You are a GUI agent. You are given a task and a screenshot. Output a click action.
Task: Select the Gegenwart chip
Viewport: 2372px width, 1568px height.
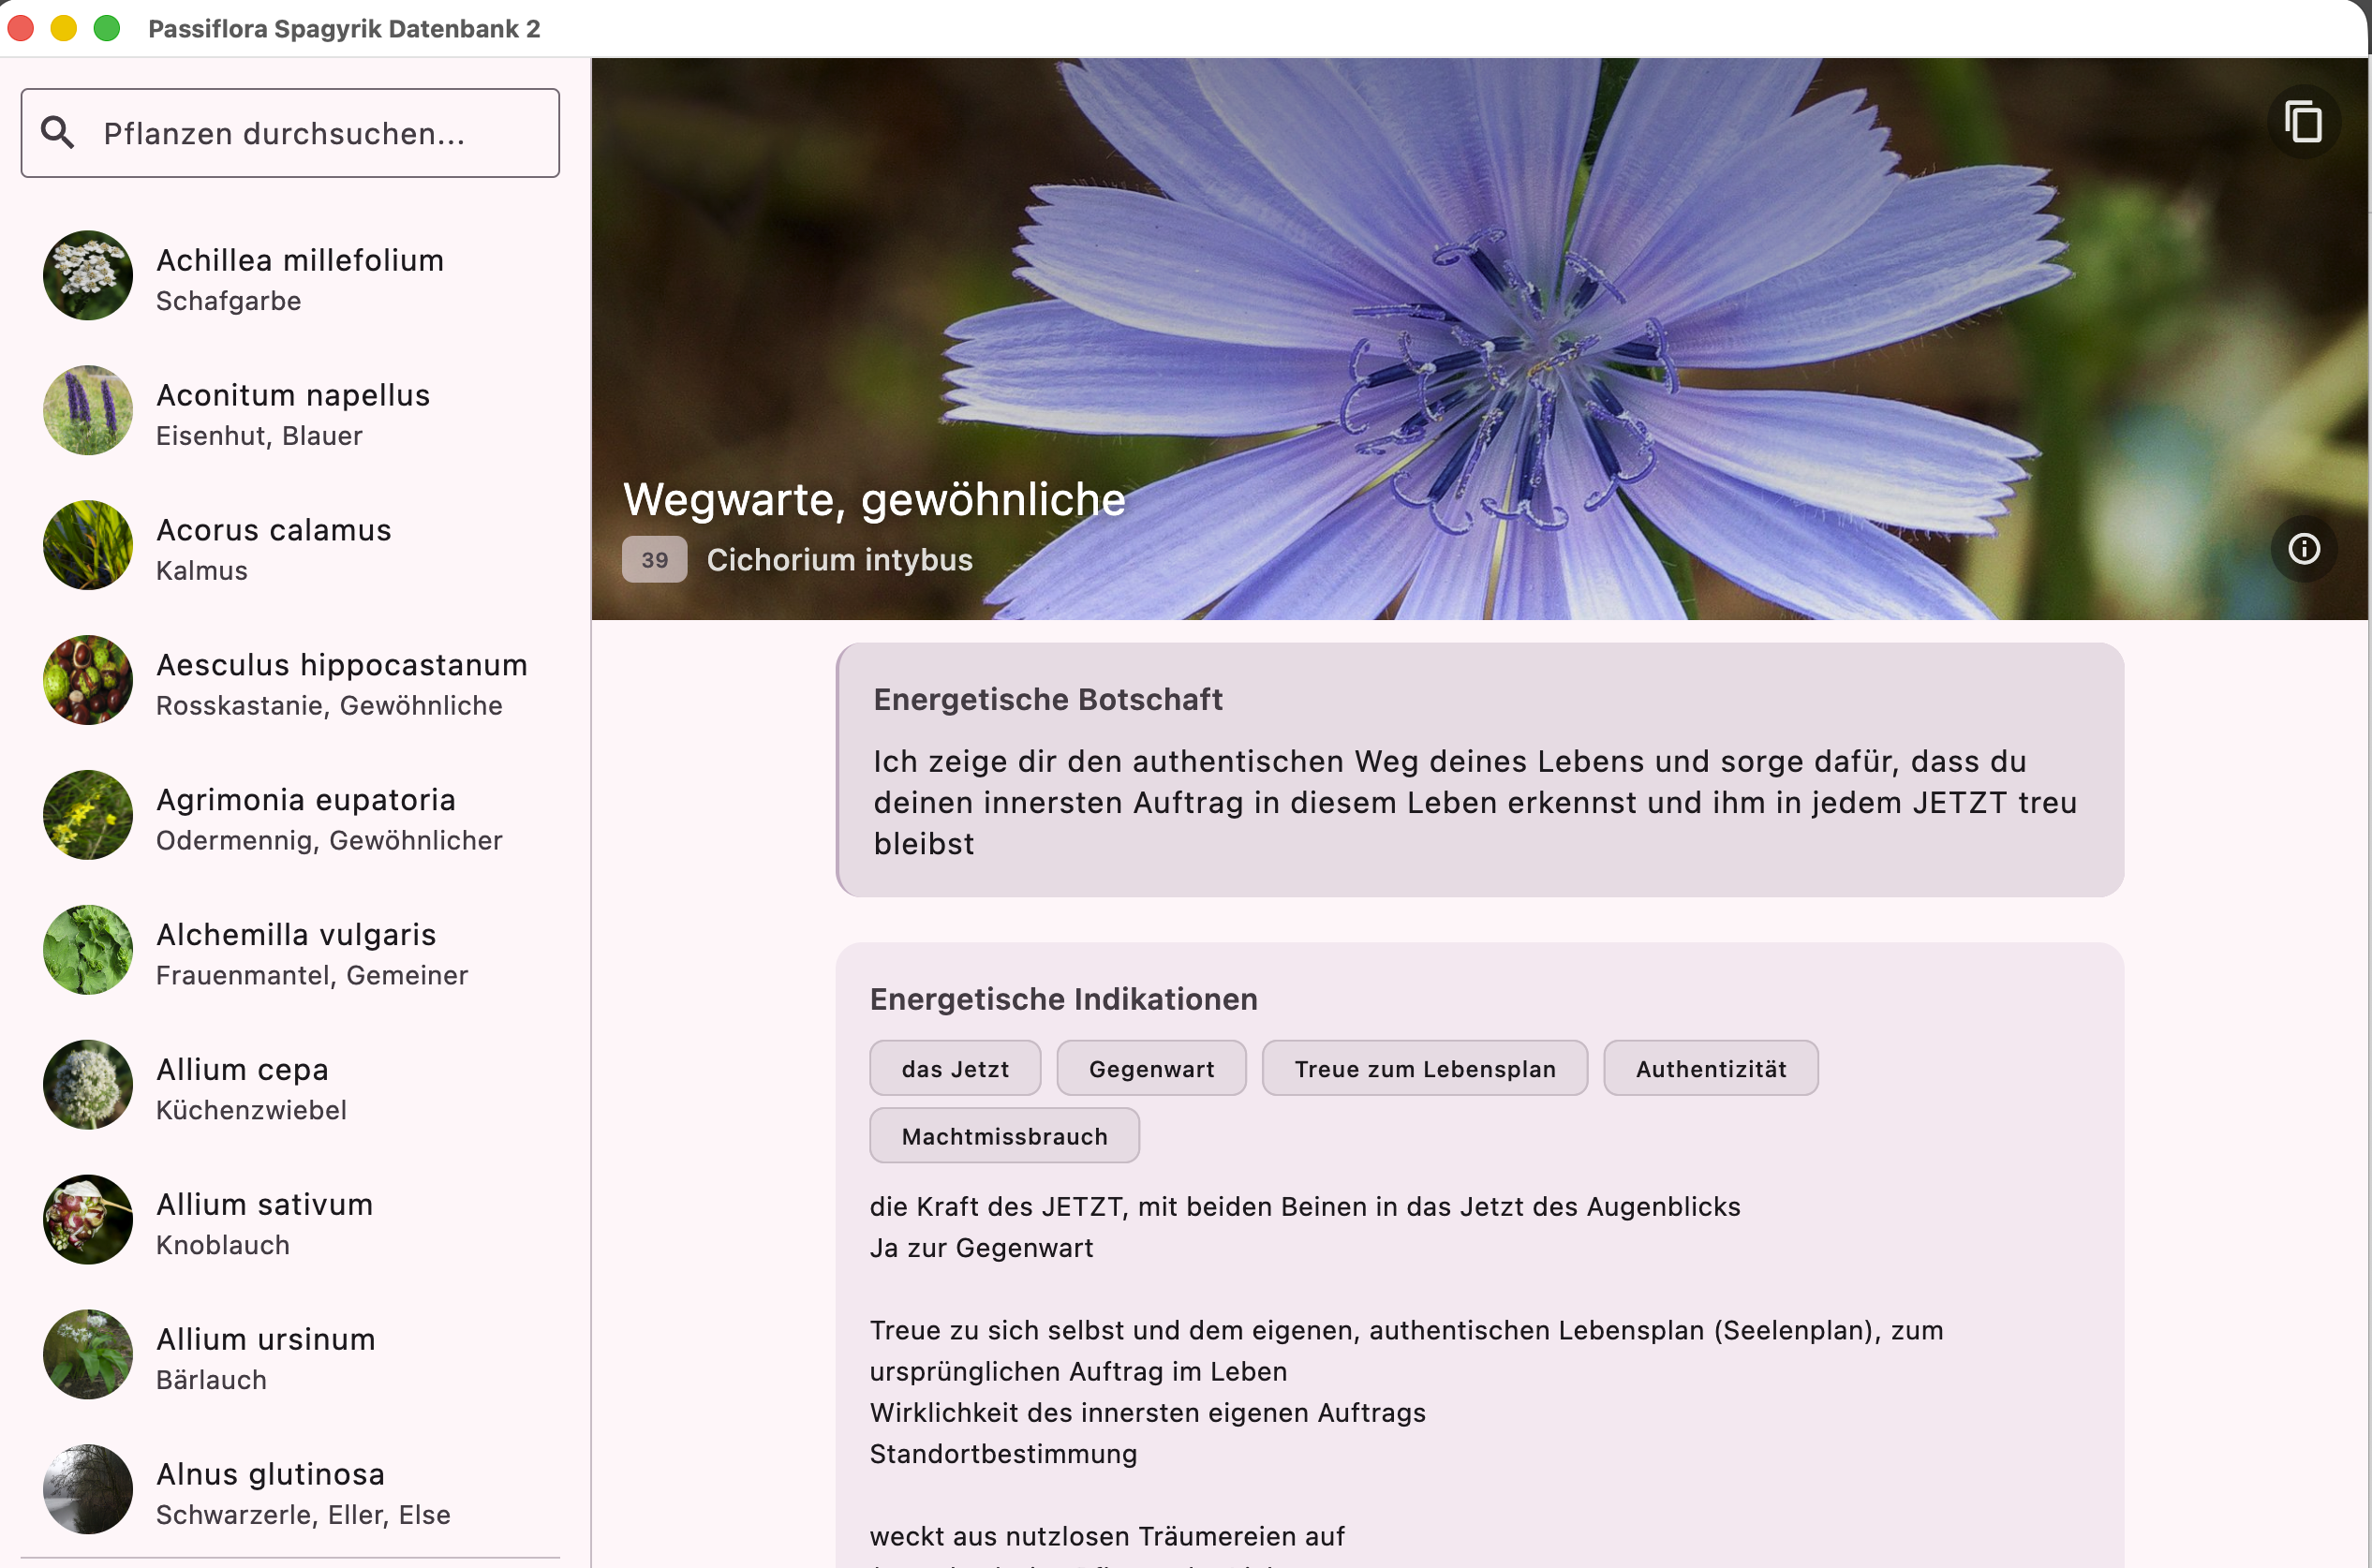coord(1150,1068)
